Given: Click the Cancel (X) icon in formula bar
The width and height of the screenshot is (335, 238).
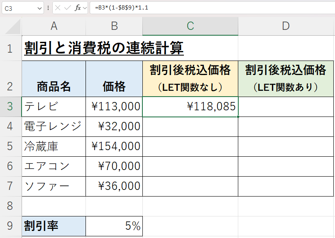Looking at the screenshot, I should coord(57,8).
